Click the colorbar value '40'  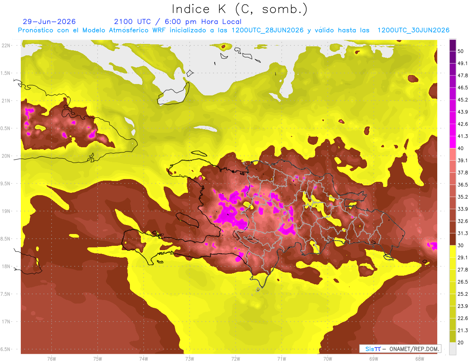pos(461,148)
